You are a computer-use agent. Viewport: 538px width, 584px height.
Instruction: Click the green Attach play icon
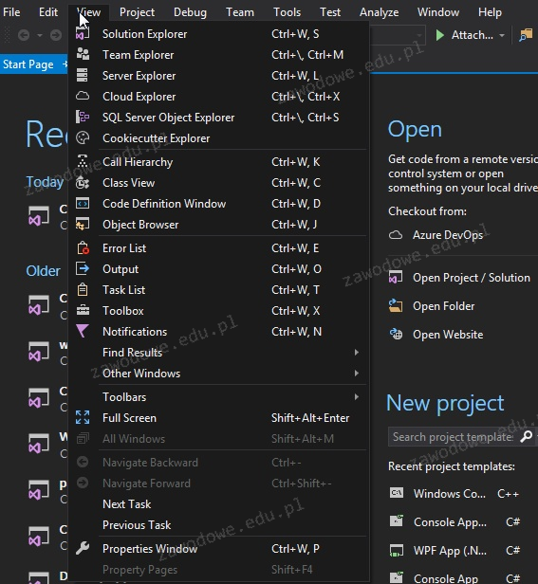click(x=440, y=35)
